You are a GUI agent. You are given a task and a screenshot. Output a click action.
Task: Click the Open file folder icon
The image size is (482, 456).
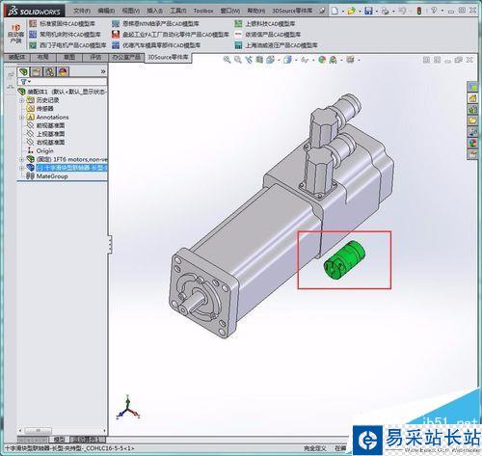(351, 11)
